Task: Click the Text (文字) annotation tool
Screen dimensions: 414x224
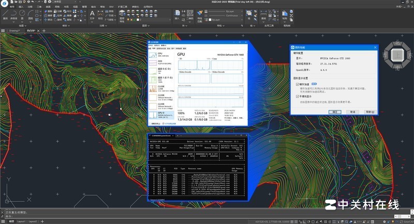Action: pyautogui.click(x=92, y=14)
